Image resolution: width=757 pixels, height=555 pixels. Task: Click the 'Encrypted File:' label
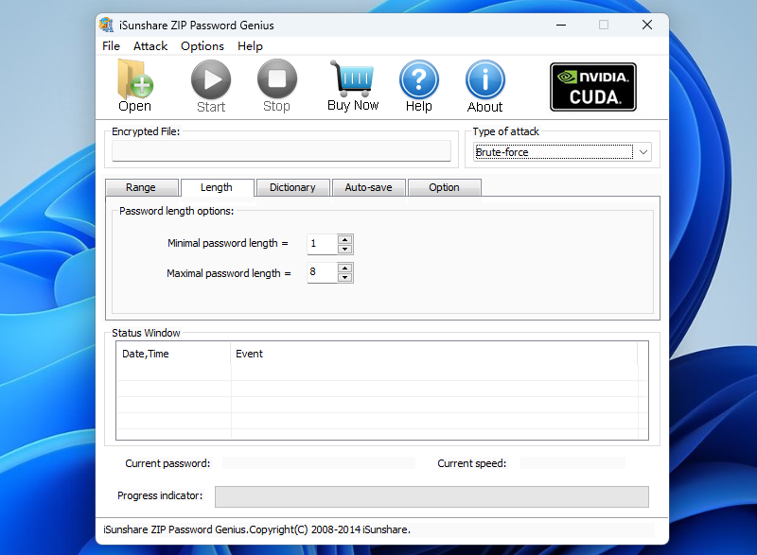[x=146, y=131]
